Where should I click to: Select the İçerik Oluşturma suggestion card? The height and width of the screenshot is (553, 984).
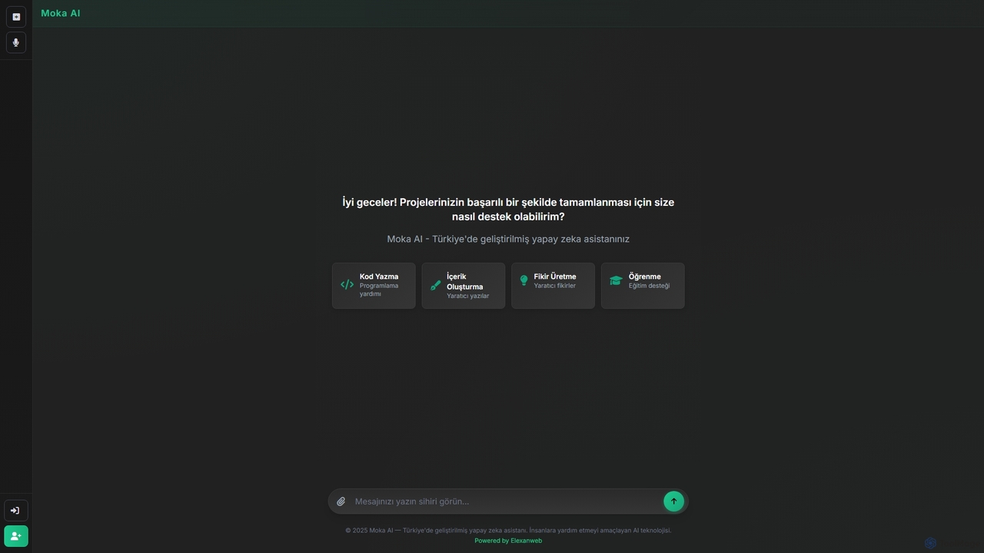(464, 286)
